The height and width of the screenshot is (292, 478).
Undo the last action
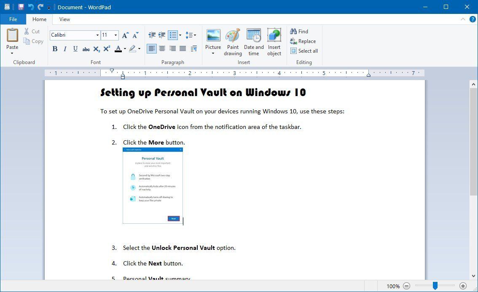point(30,7)
